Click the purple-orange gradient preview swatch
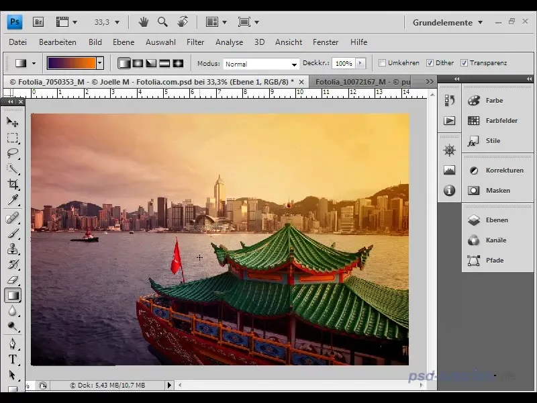This screenshot has width=537, height=403. [72, 63]
